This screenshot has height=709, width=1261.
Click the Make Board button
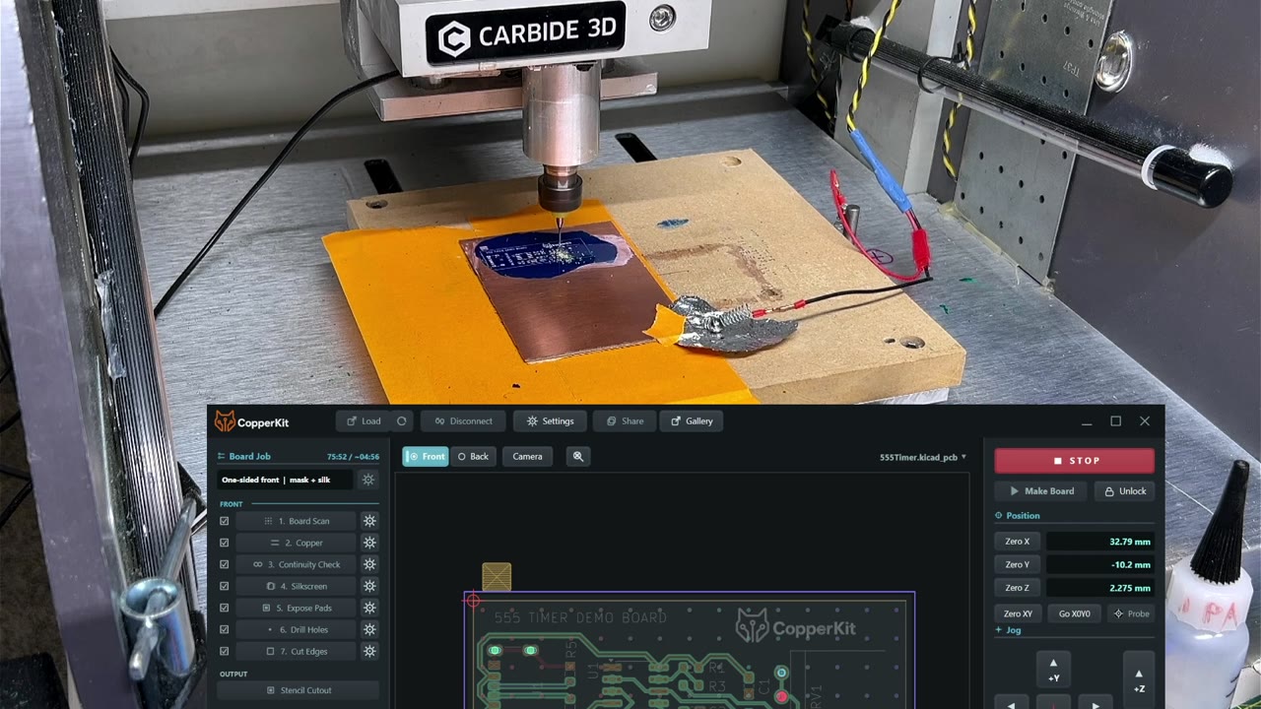[1041, 490]
